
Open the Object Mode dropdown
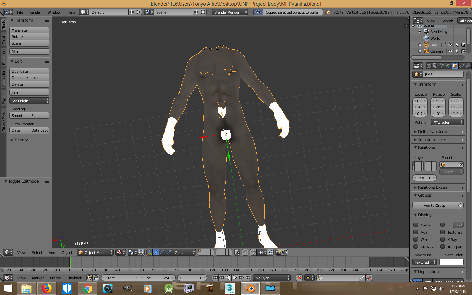click(95, 252)
